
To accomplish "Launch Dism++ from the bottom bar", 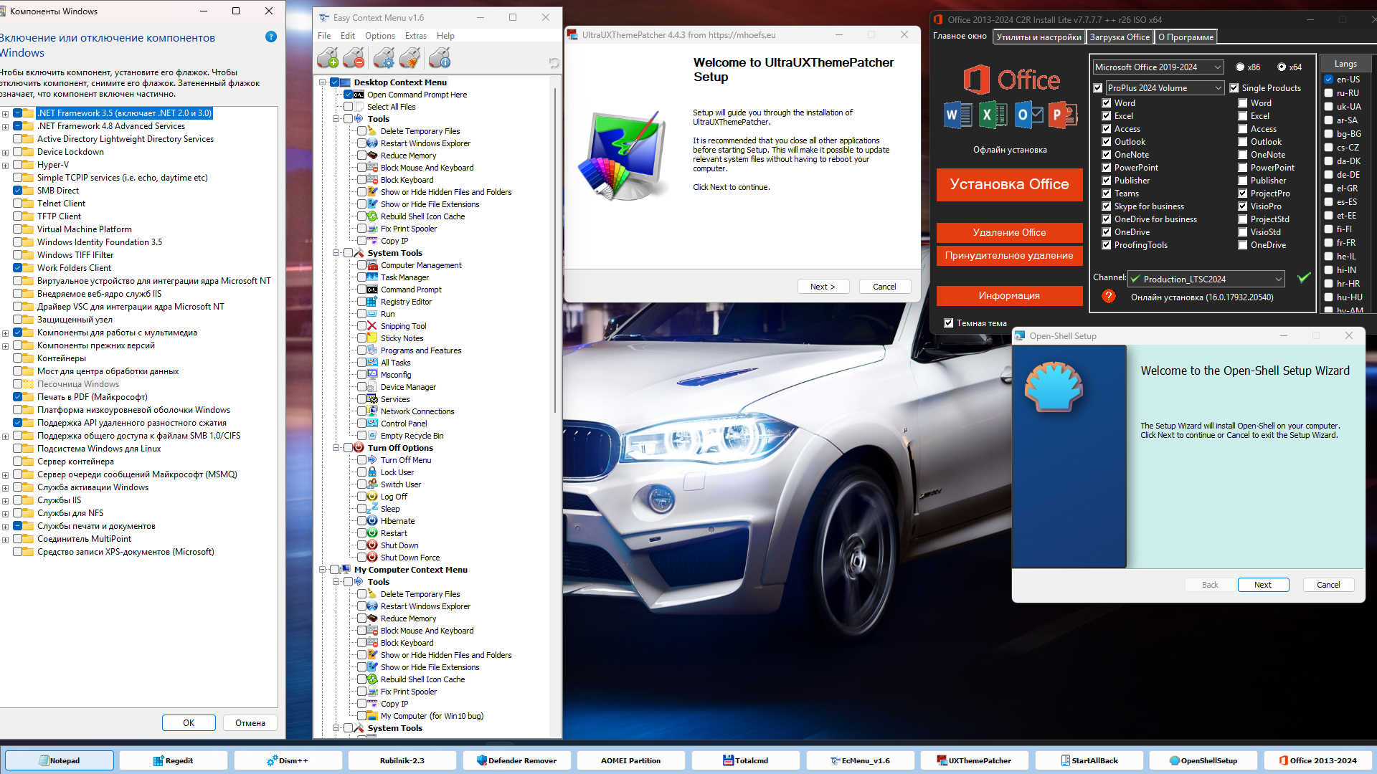I will point(288,760).
